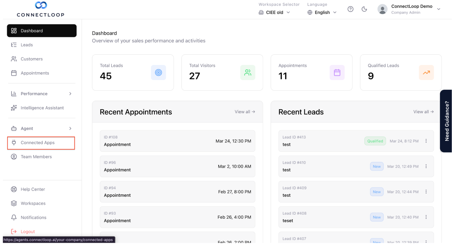Viewport: 454px width, 251px height.
Task: Open Customers from the sidebar
Action: [x=42, y=59]
